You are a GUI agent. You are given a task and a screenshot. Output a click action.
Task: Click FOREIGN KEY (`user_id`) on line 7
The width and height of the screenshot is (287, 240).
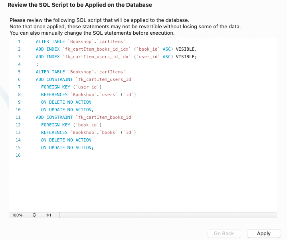click(x=71, y=87)
